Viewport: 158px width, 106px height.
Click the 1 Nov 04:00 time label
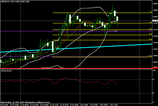94,105
